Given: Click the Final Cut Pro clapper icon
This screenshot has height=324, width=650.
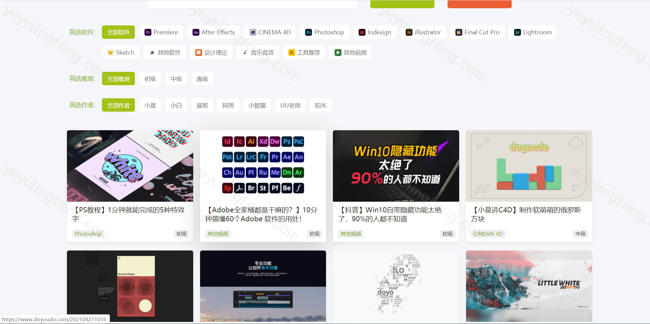Looking at the screenshot, I should click(x=459, y=32).
